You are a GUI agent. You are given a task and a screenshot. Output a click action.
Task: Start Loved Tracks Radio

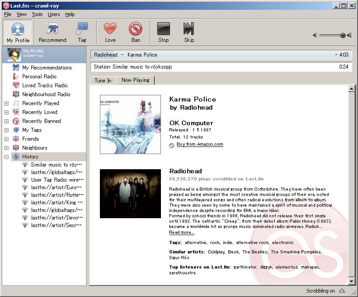tap(45, 85)
